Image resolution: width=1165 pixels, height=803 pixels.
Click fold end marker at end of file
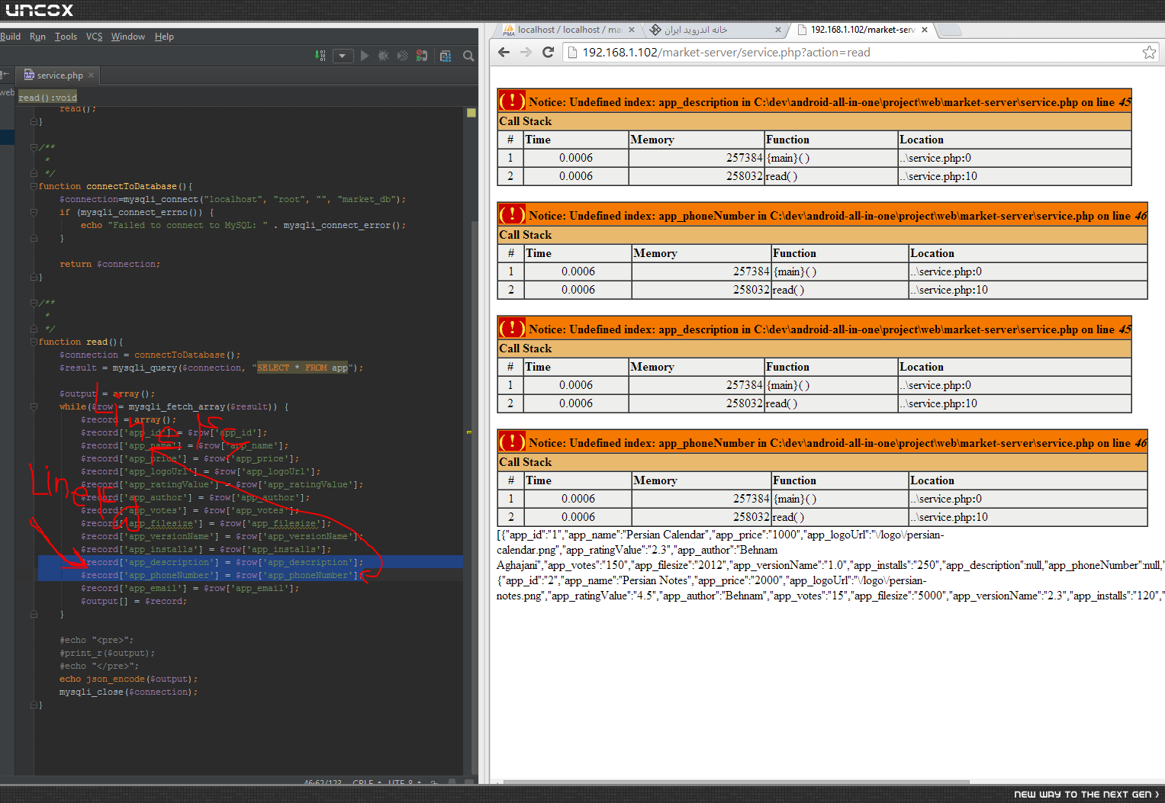34,705
